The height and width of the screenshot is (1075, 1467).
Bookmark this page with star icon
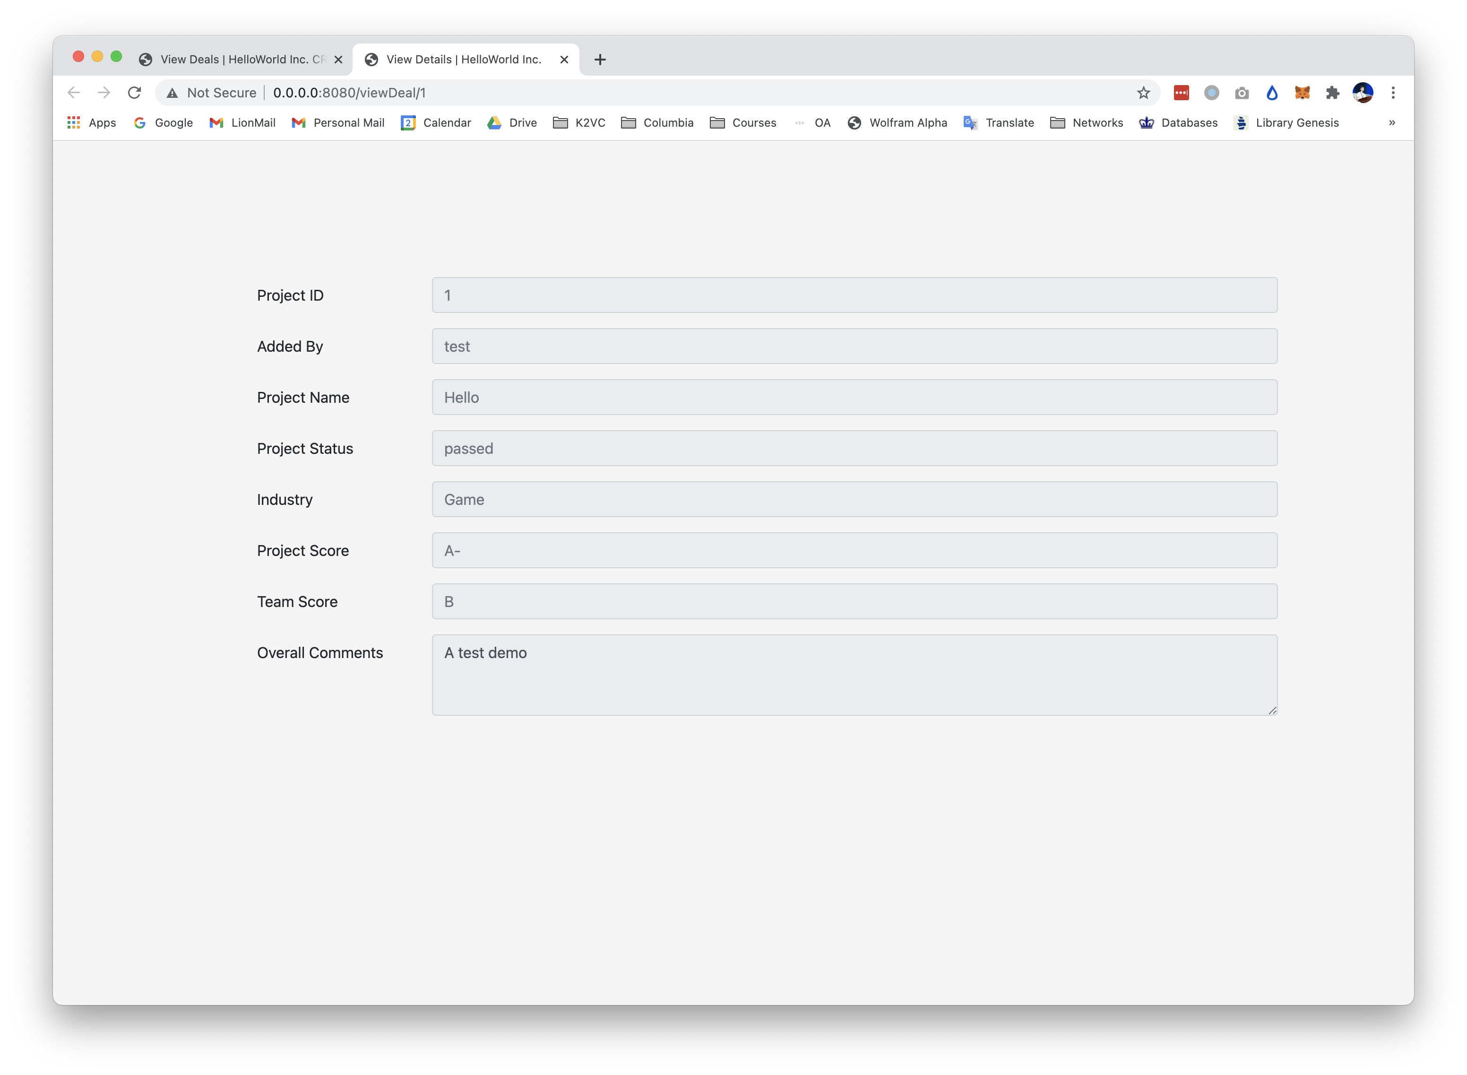pyautogui.click(x=1143, y=93)
